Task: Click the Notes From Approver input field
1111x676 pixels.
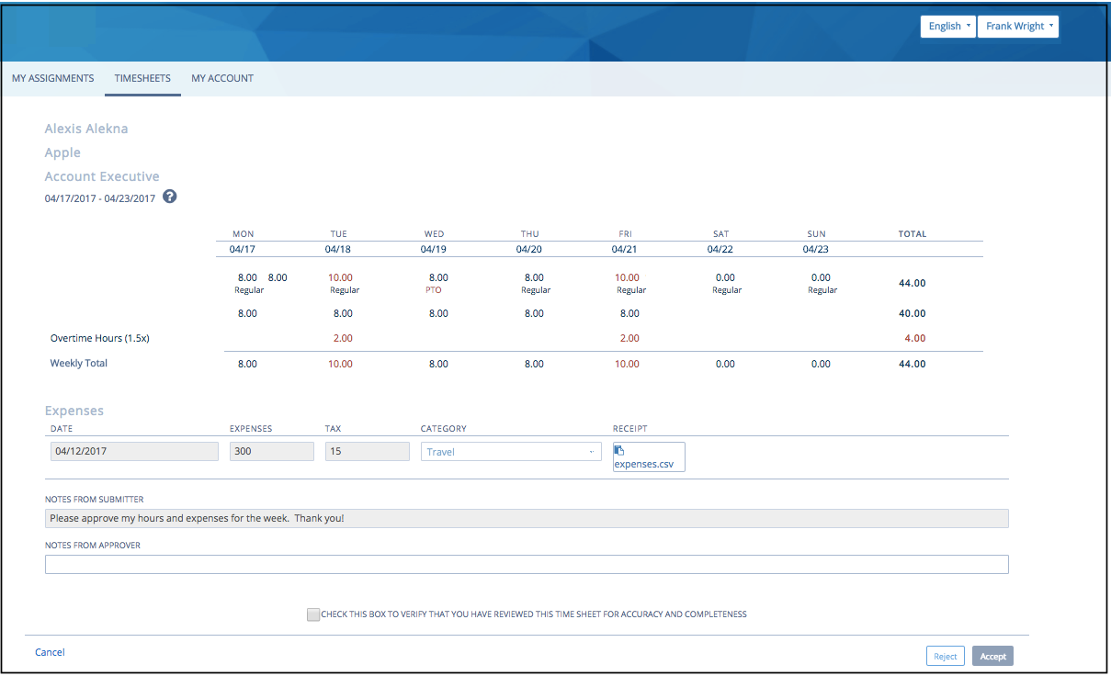Action: click(x=527, y=564)
